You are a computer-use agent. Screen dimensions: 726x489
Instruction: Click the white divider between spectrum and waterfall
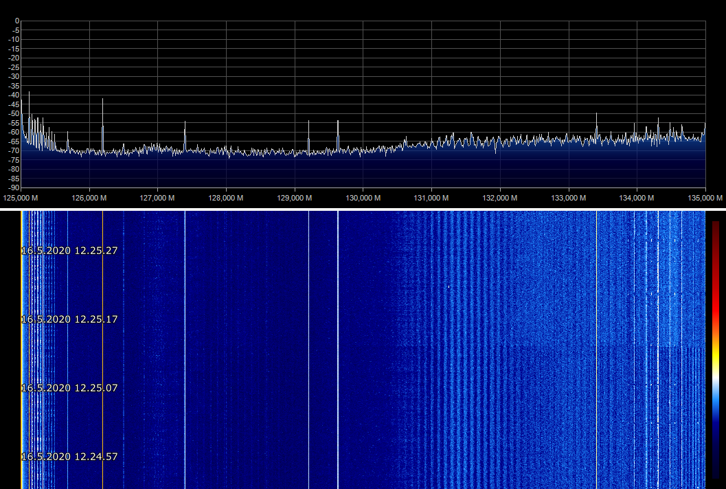[x=363, y=209]
